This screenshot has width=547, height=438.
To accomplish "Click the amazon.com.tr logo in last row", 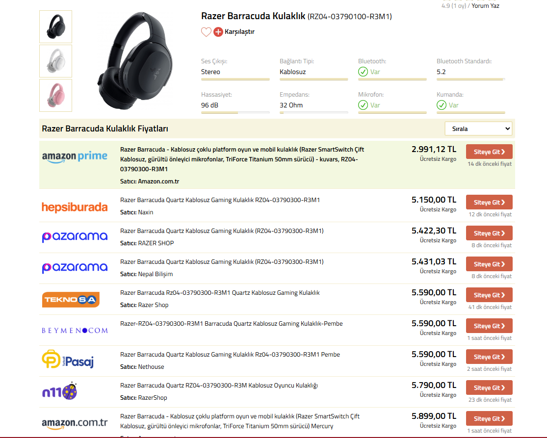I will [75, 422].
